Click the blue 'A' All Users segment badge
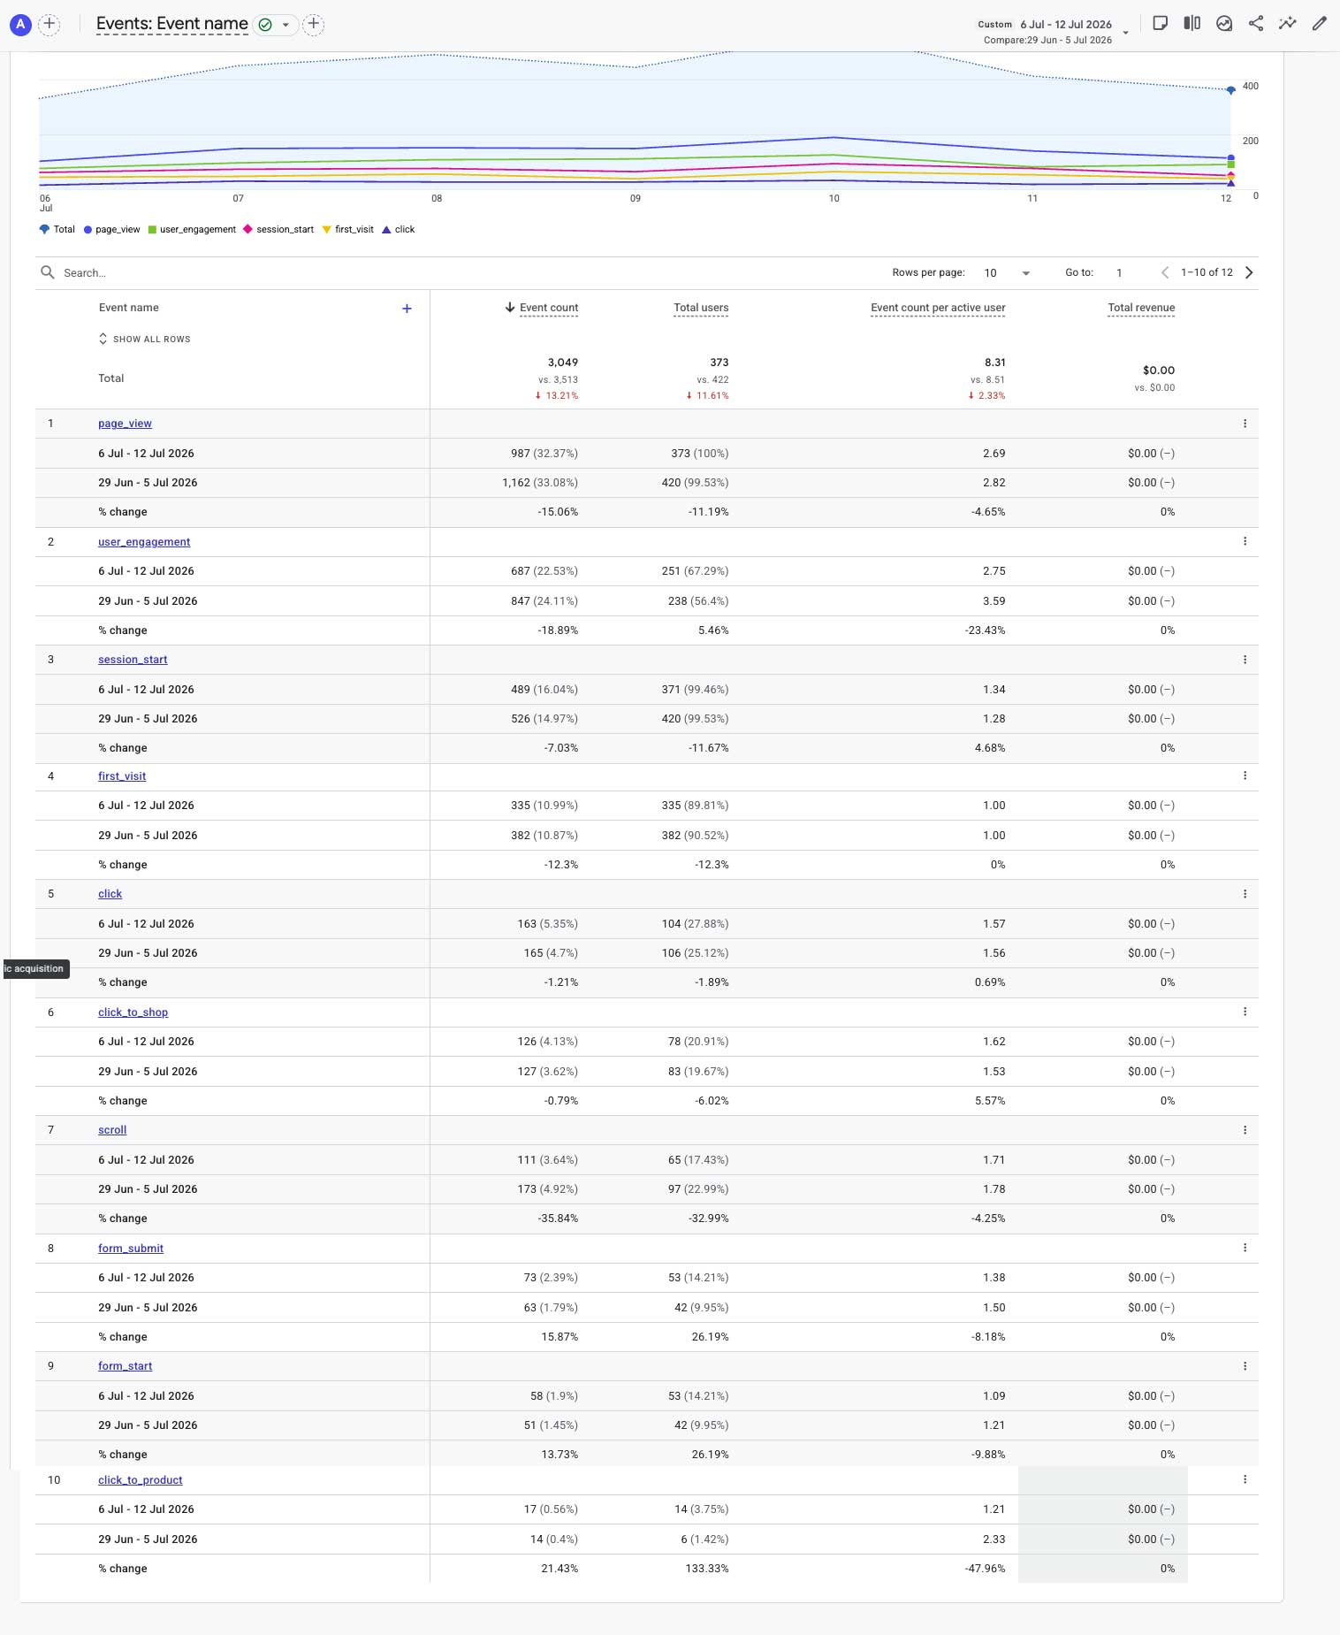The width and height of the screenshot is (1340, 1635). (20, 25)
